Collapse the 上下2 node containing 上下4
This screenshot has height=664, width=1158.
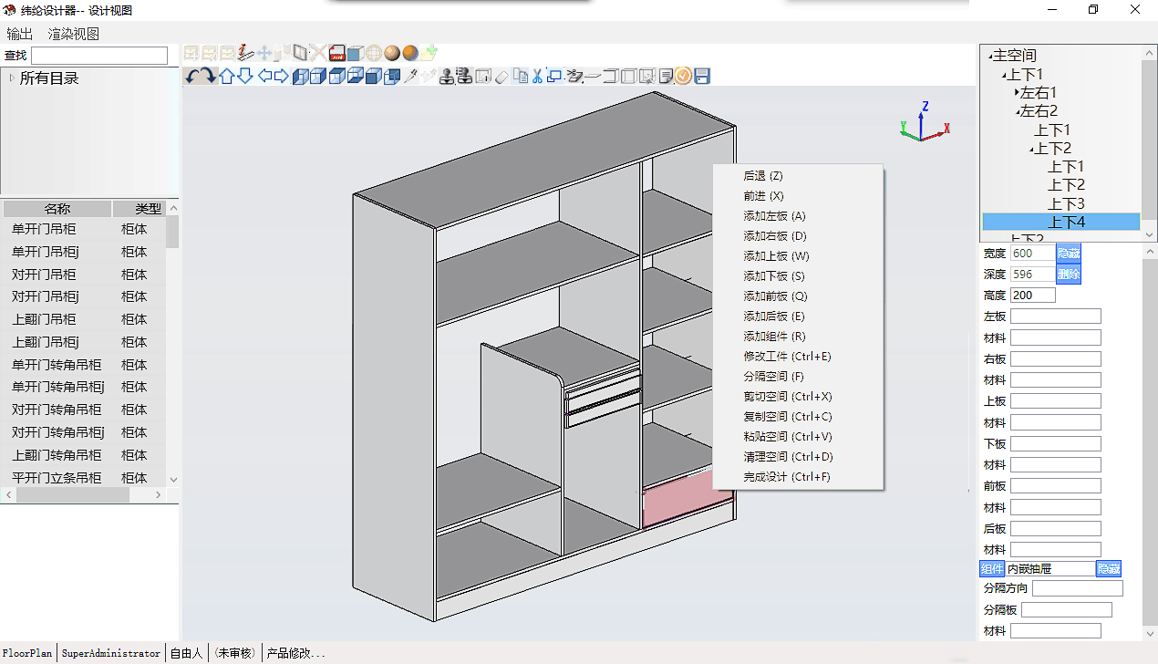(x=1031, y=150)
